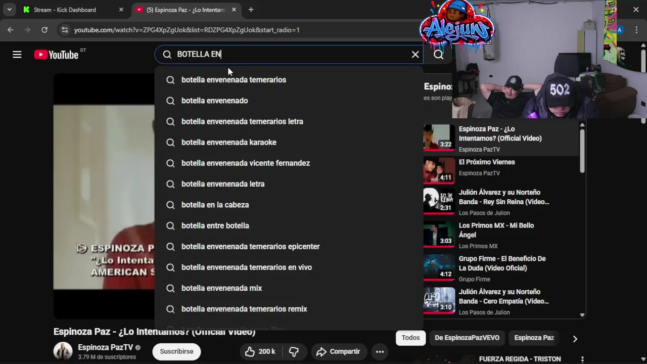
Task: Click the video player frame
Action: (104, 196)
